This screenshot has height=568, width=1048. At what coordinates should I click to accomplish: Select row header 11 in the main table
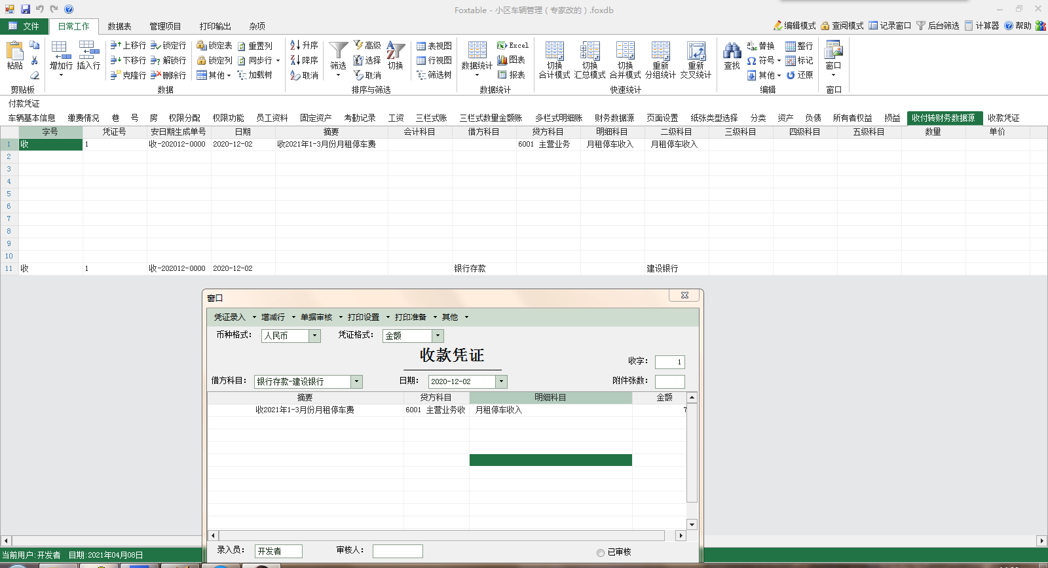(9, 268)
